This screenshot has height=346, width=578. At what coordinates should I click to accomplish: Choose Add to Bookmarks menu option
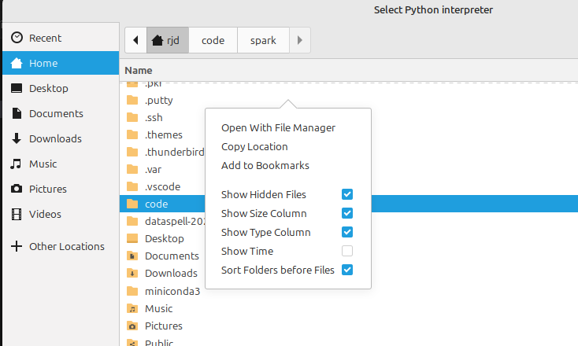pos(265,165)
